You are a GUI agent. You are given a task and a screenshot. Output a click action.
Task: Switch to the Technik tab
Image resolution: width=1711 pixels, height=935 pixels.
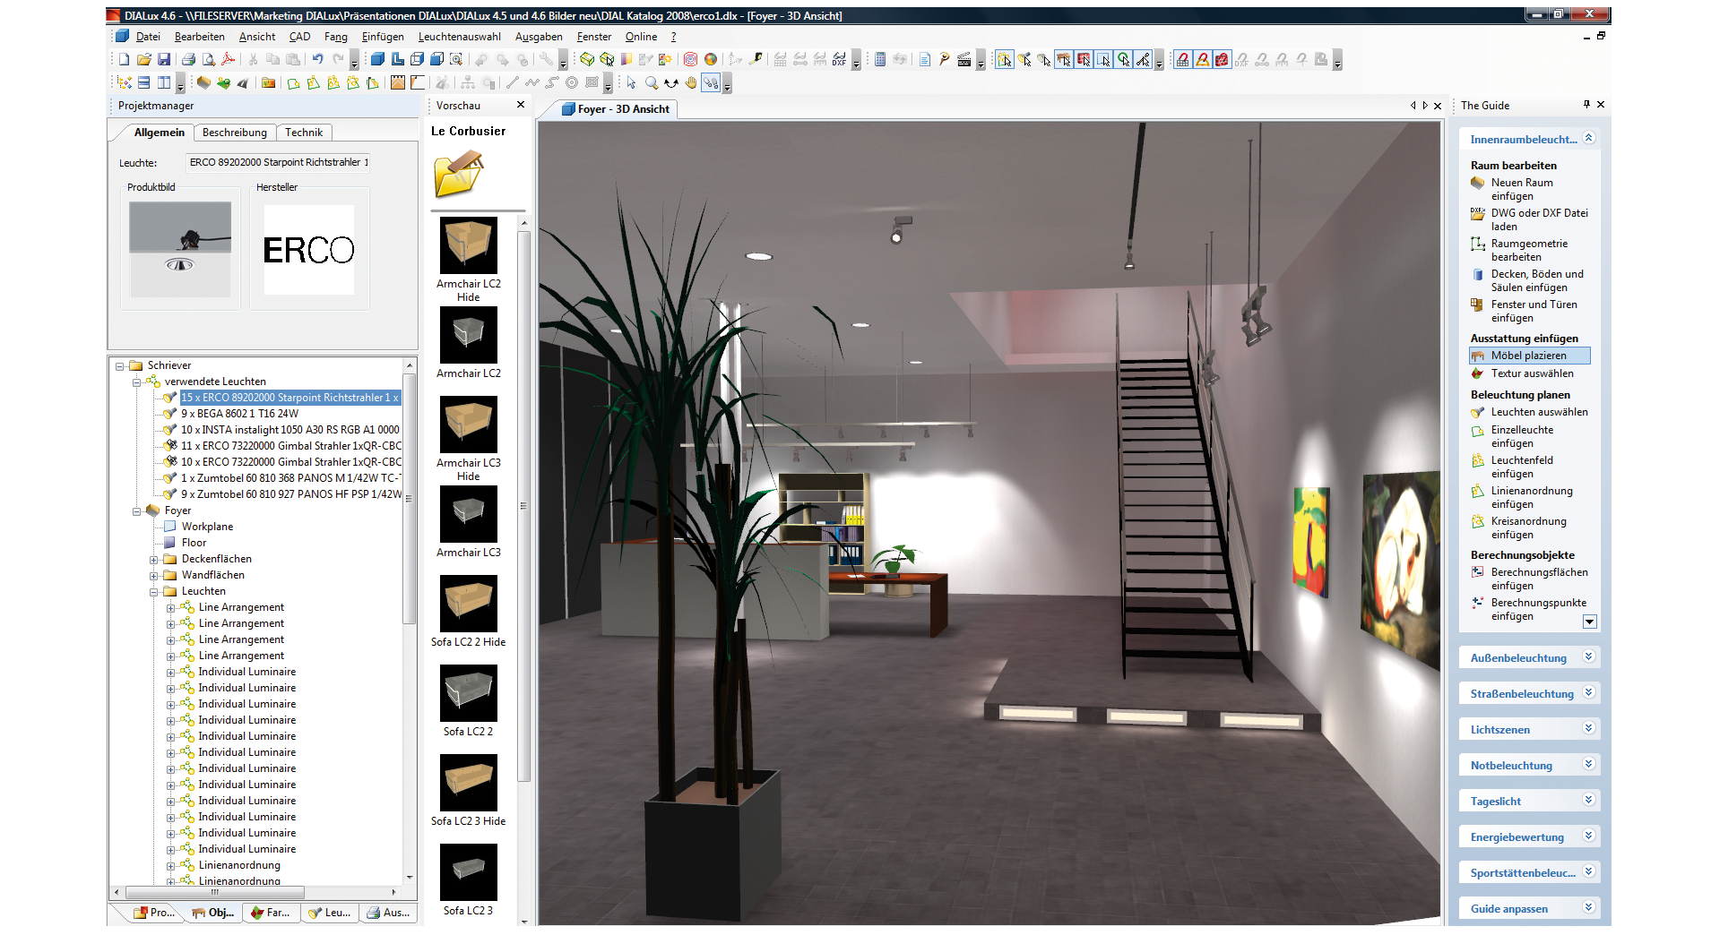coord(304,133)
